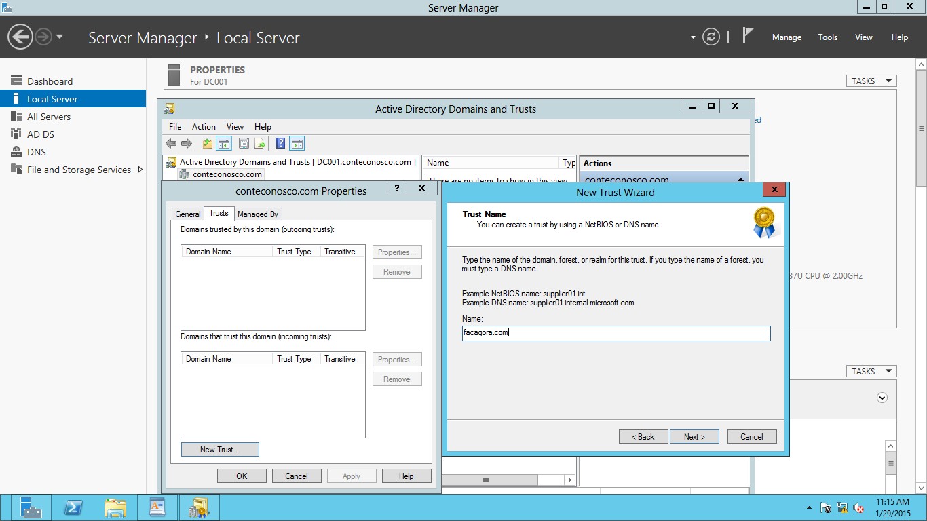Click Next in the New Trust Wizard
The height and width of the screenshot is (521, 927).
pyautogui.click(x=694, y=436)
